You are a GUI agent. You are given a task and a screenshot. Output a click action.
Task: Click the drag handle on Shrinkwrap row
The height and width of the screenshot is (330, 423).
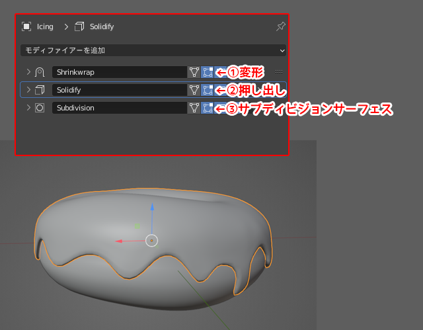point(279,71)
